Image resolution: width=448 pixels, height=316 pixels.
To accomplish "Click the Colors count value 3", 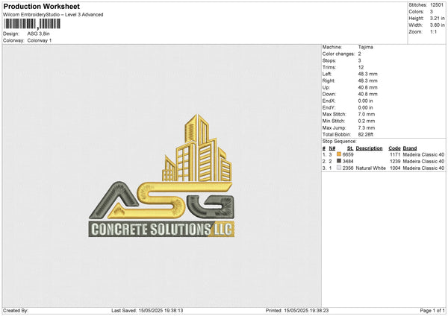I will click(432, 12).
